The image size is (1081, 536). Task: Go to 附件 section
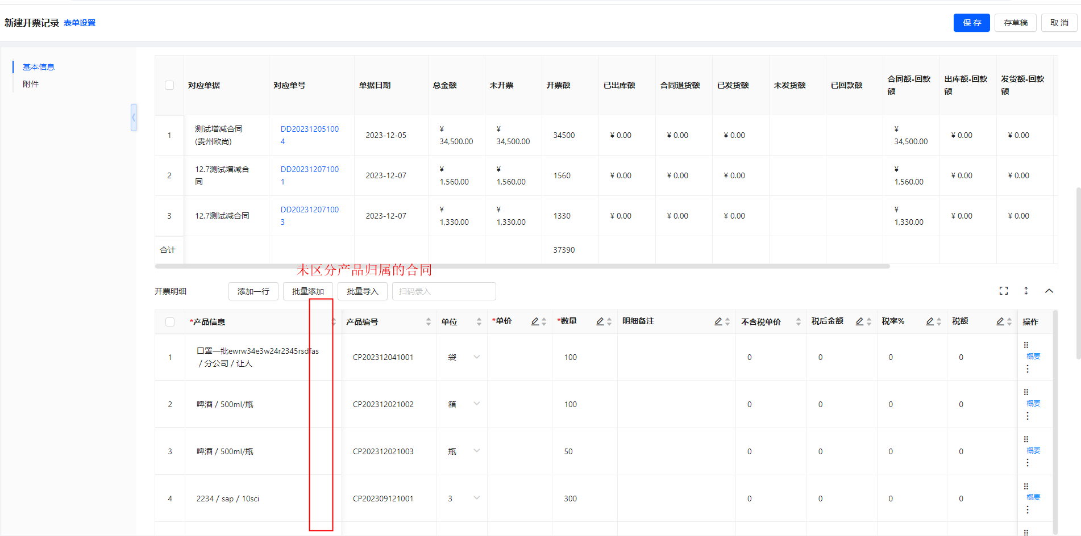click(x=31, y=84)
